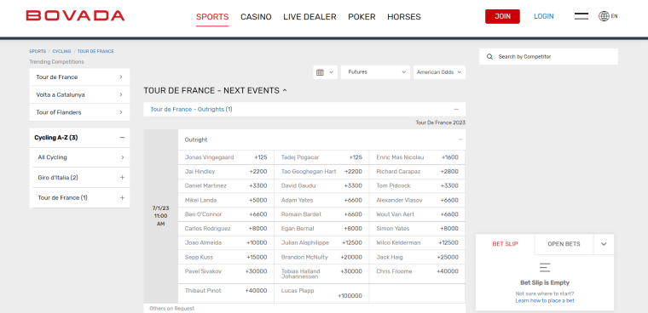Click the globe language icon
The width and height of the screenshot is (648, 313).
tap(604, 16)
